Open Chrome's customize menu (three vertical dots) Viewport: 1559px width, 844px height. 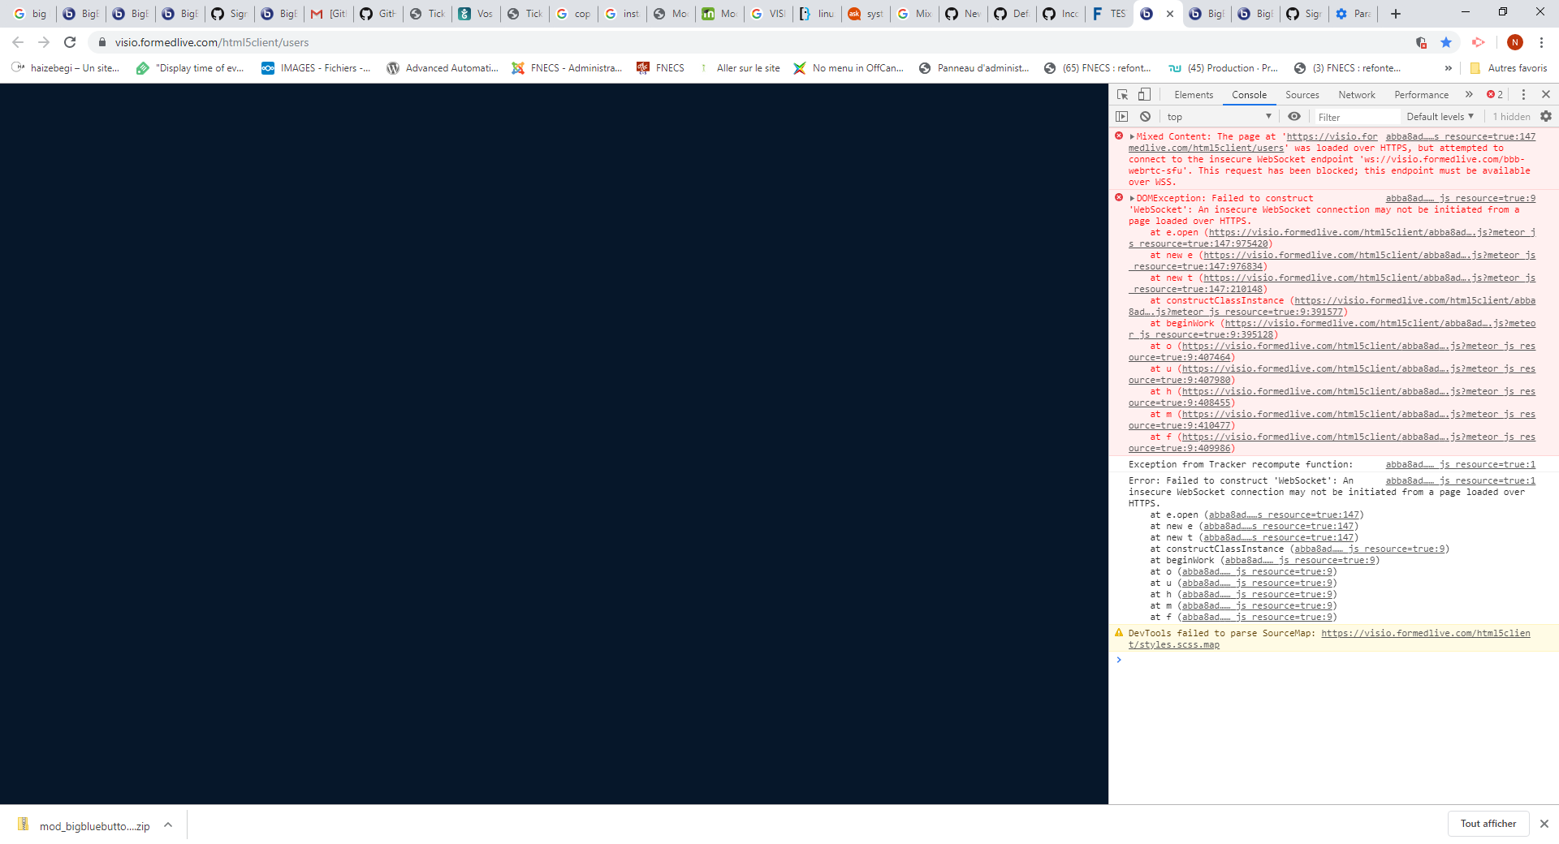click(x=1542, y=42)
